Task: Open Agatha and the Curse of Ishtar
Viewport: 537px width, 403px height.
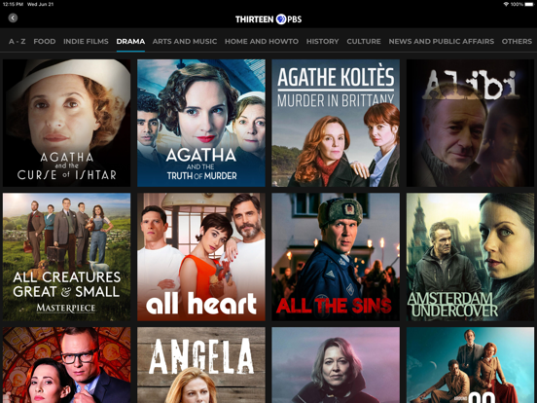Action: (67, 123)
